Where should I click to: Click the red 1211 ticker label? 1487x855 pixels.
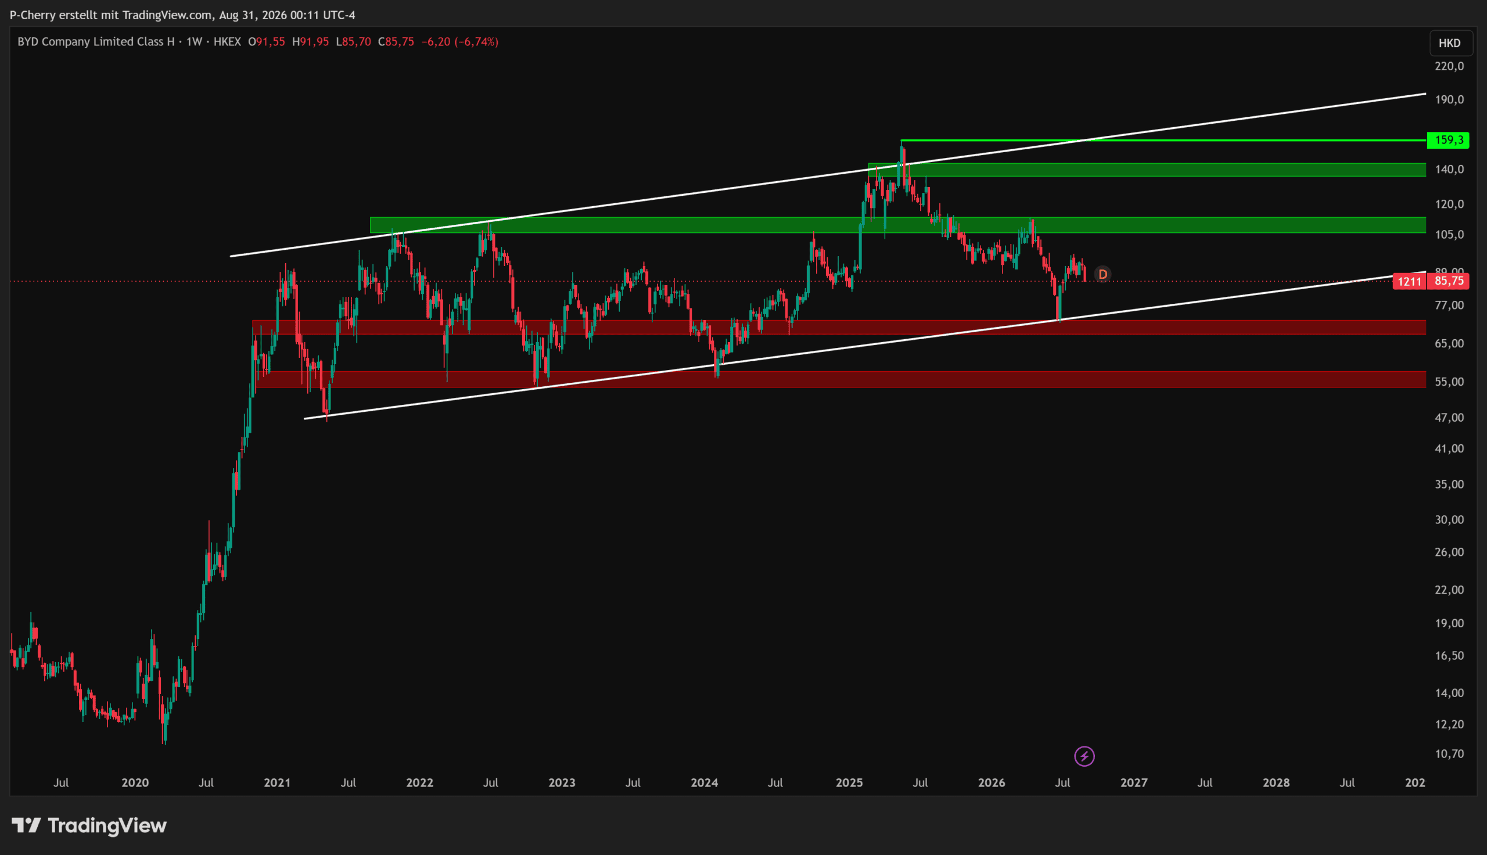(1409, 282)
